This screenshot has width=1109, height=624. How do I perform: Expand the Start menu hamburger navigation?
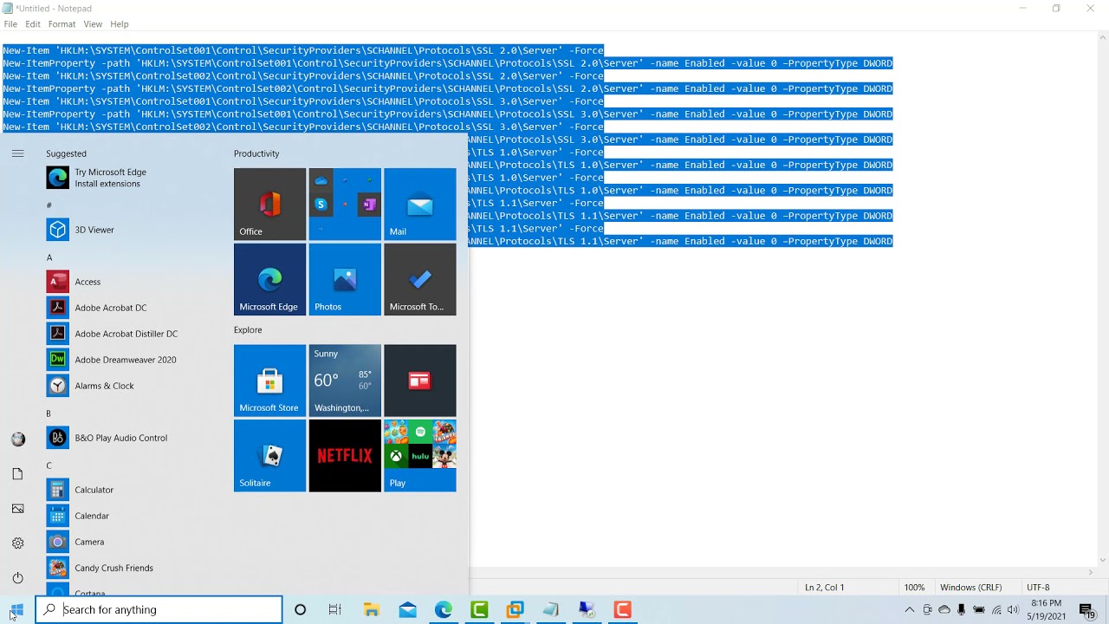click(17, 153)
